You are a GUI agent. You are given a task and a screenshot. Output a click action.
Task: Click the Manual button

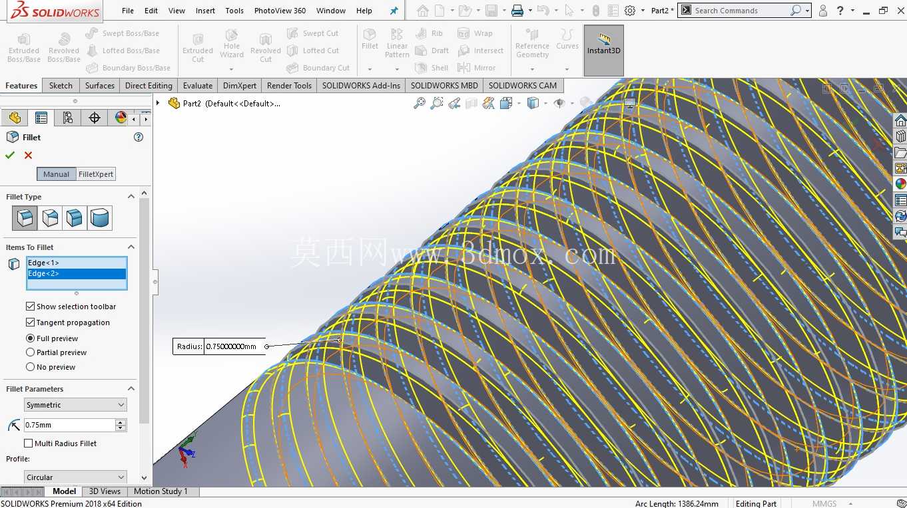[56, 174]
